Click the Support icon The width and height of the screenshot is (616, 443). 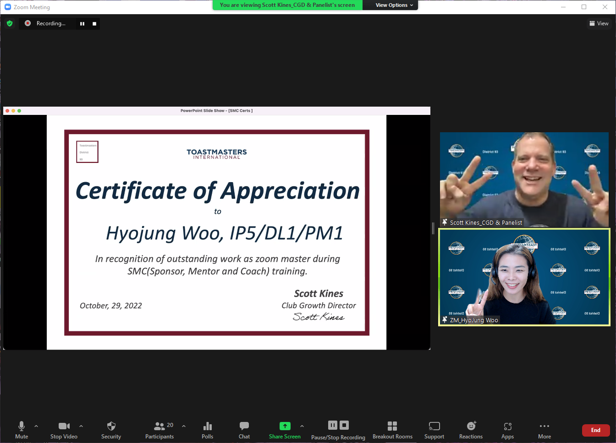point(434,430)
